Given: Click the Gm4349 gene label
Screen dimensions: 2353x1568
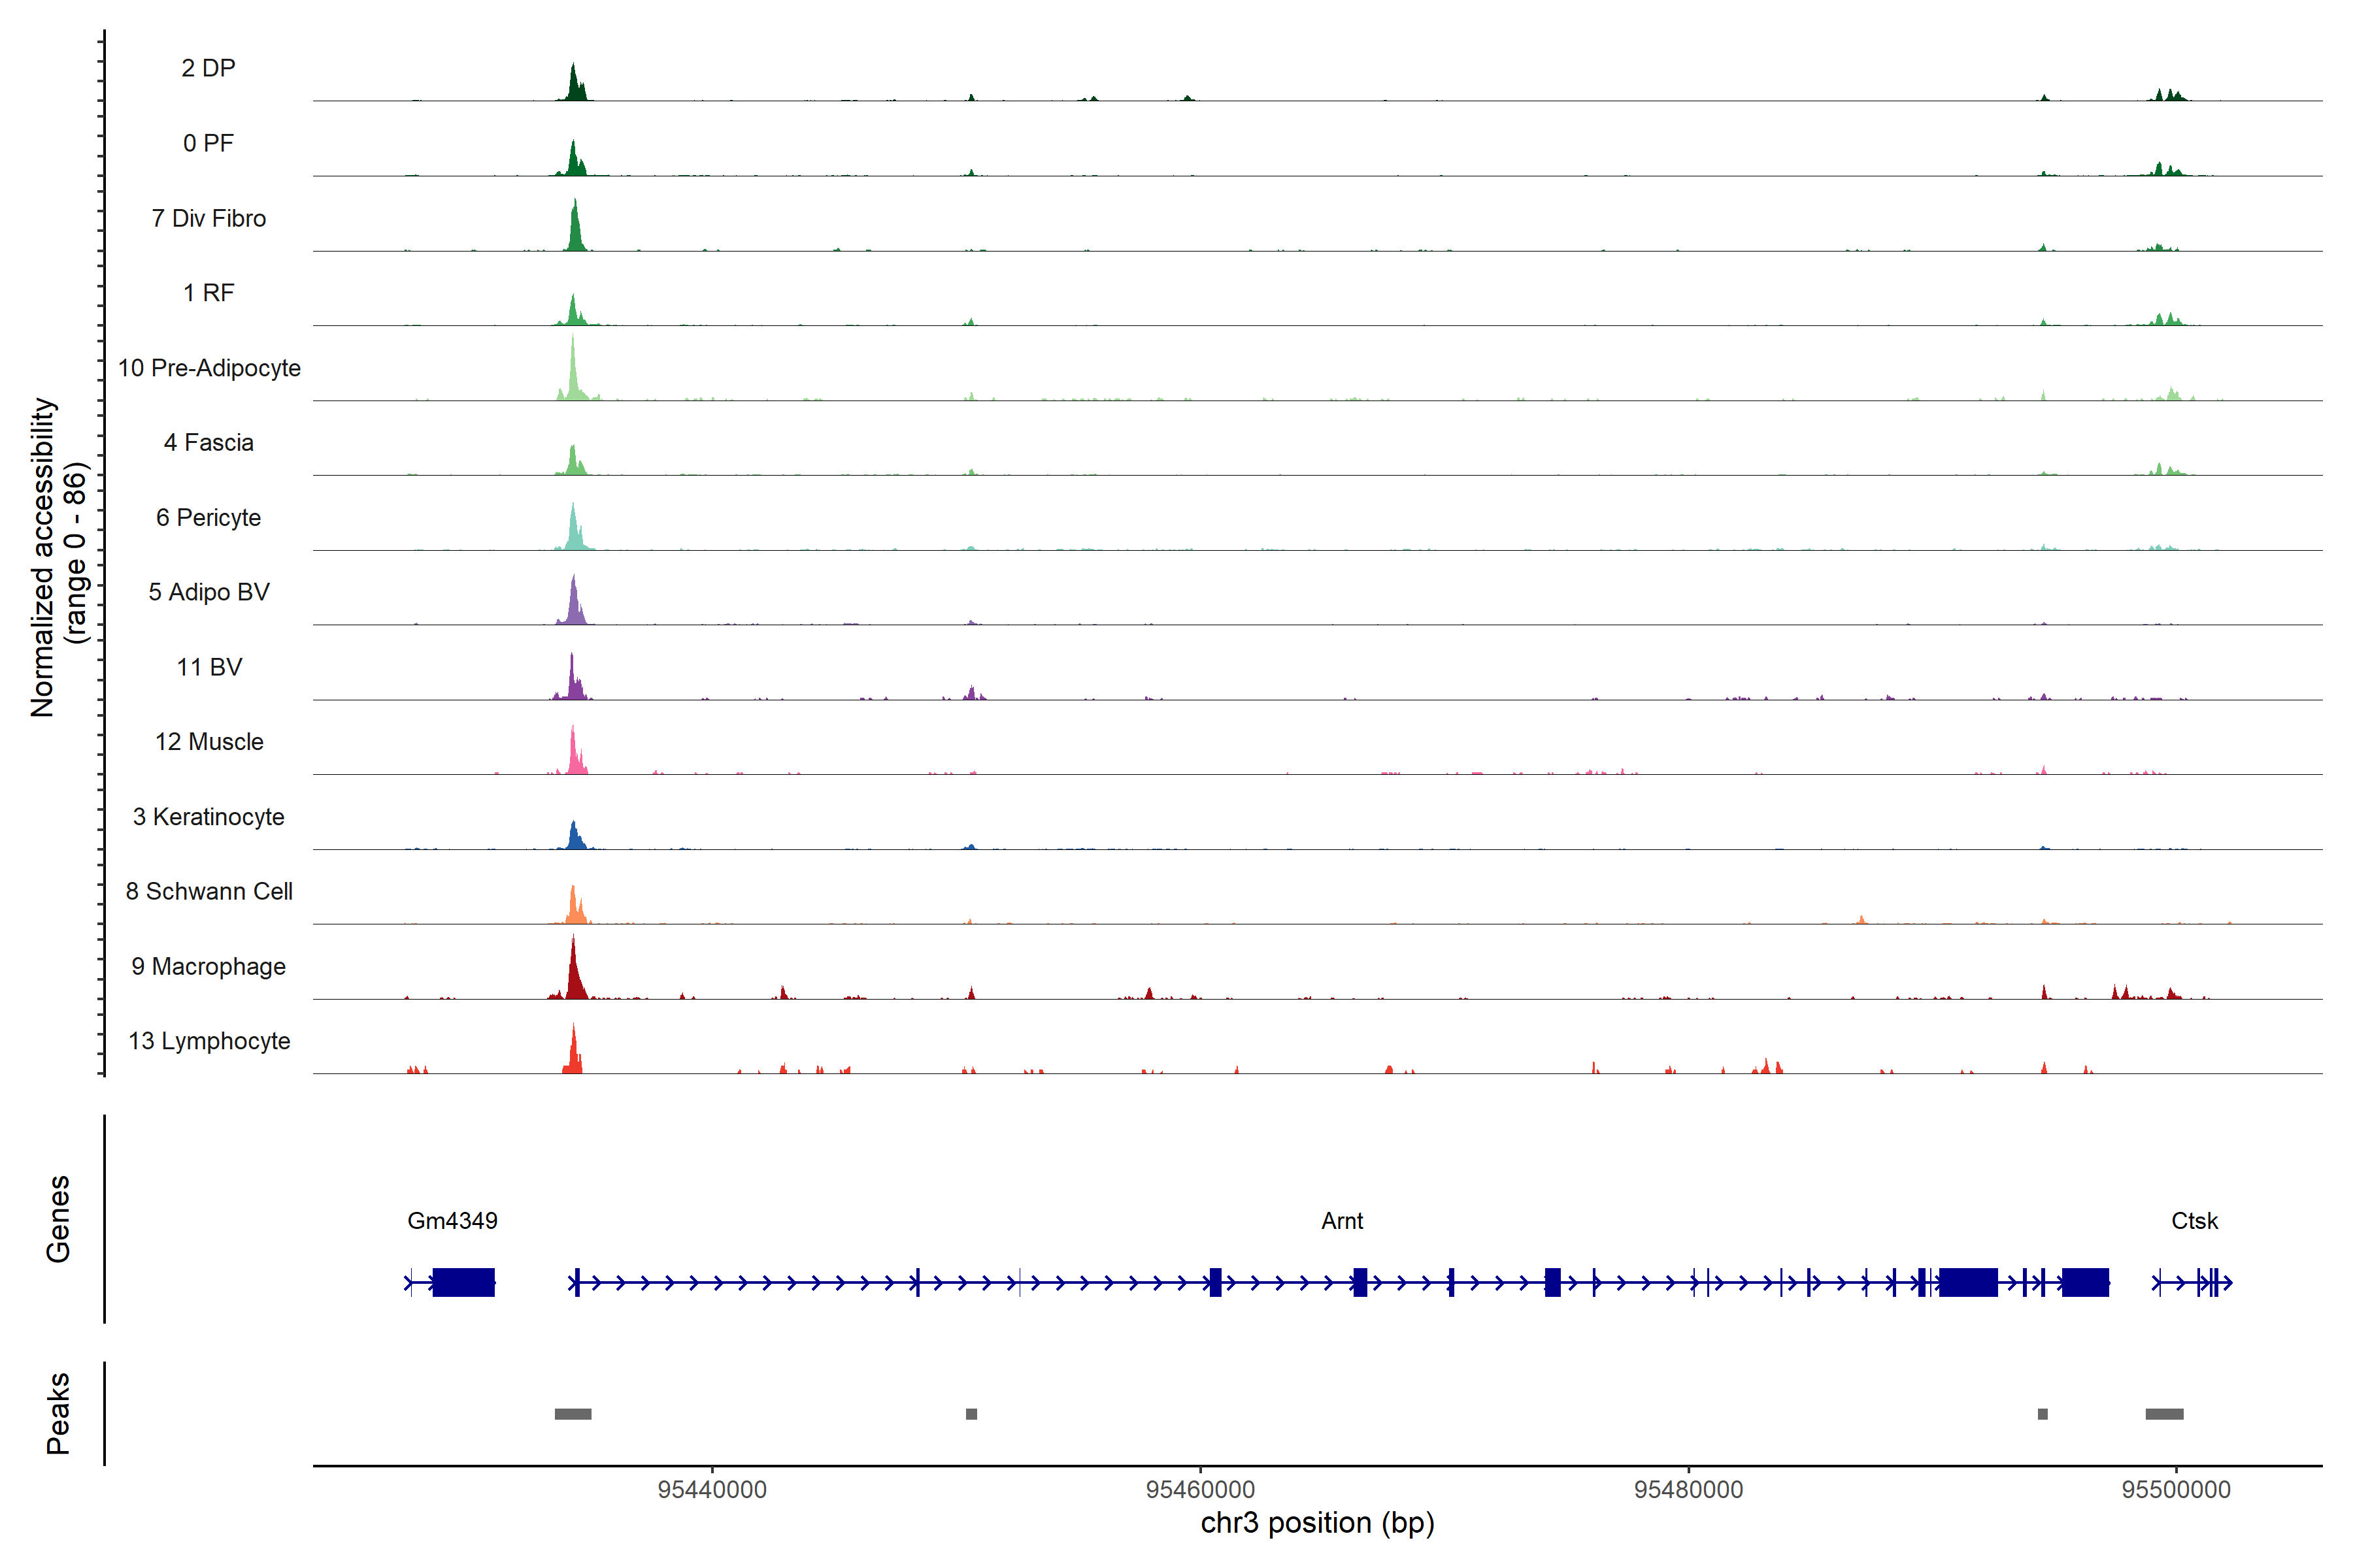Looking at the screenshot, I should 452,1221.
